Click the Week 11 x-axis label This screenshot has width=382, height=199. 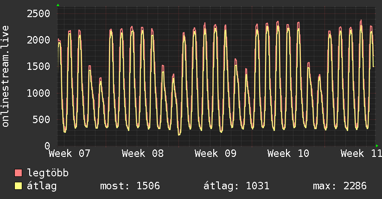361,153
